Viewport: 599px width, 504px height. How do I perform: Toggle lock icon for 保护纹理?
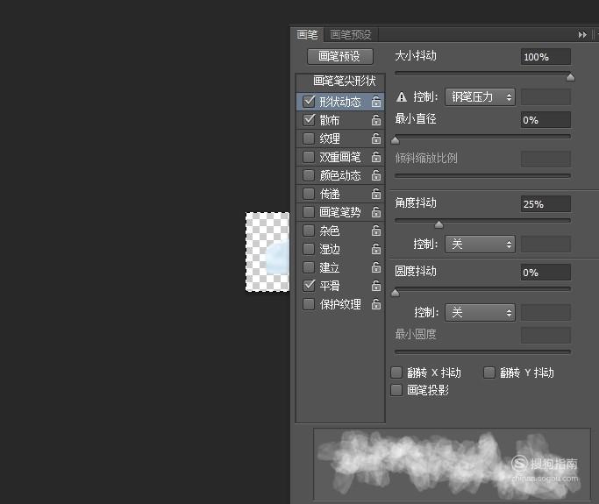(376, 304)
